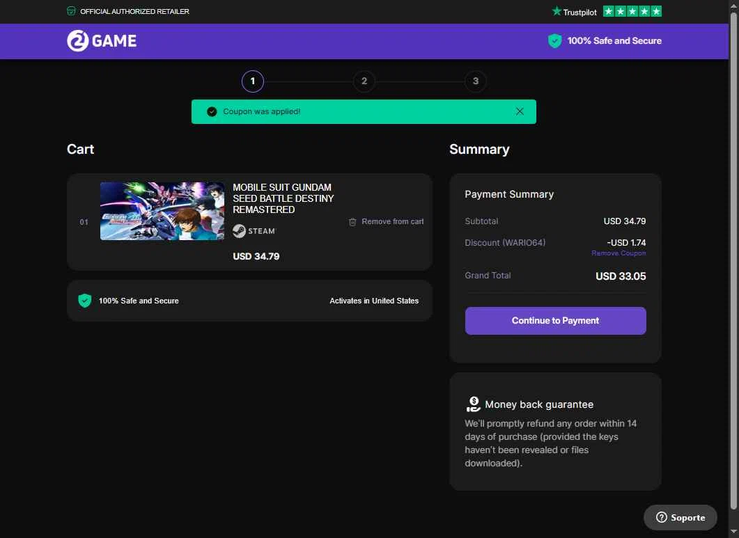Open the Gundam Seed game thumbnail
This screenshot has height=538, width=739.
coord(162,211)
